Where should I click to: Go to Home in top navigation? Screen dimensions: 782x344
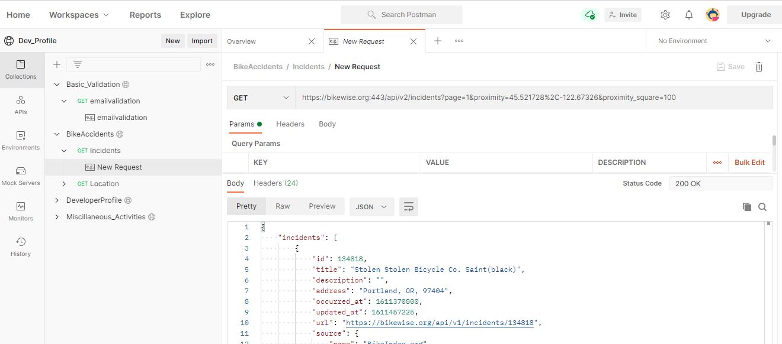tap(18, 15)
